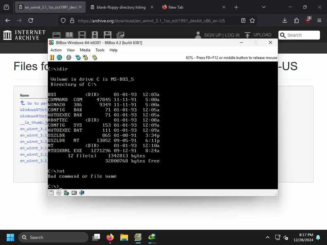Click the CD-ROM status bar icon
This screenshot has width=327, height=245.
tap(59, 193)
